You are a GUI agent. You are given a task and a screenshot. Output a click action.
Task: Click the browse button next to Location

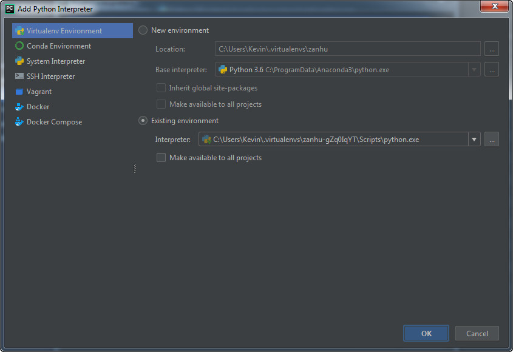492,49
